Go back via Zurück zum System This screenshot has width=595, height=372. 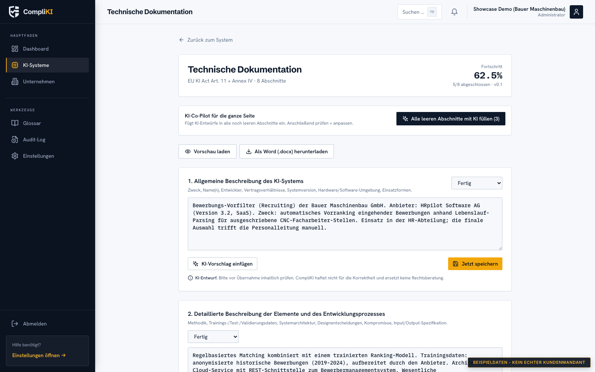coord(206,40)
